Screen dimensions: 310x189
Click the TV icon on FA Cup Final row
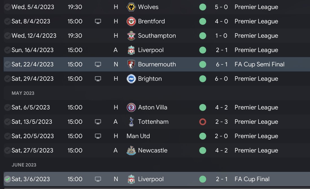pos(98,179)
